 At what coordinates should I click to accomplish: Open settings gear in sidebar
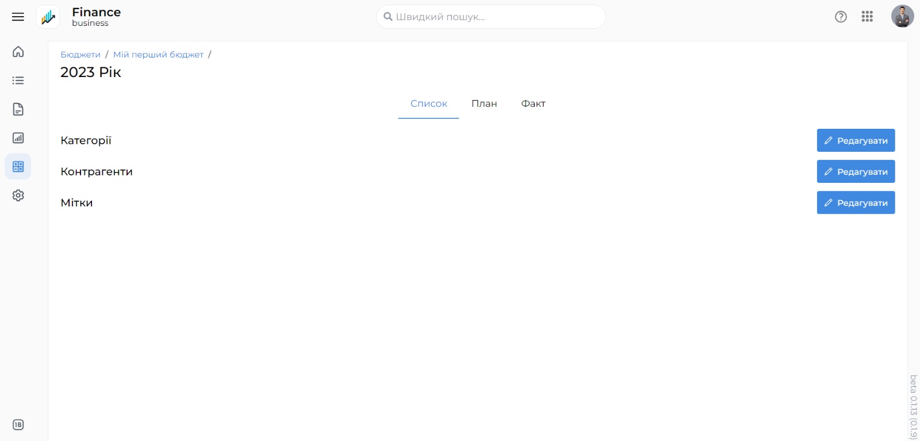[18, 195]
